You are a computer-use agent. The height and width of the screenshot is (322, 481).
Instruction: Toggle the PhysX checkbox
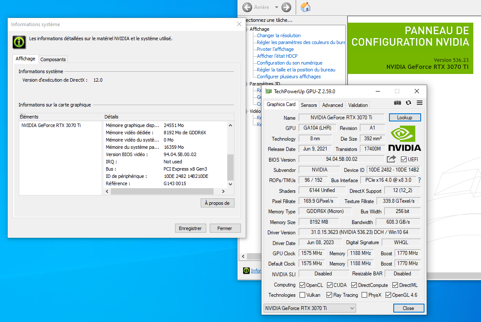click(x=364, y=295)
